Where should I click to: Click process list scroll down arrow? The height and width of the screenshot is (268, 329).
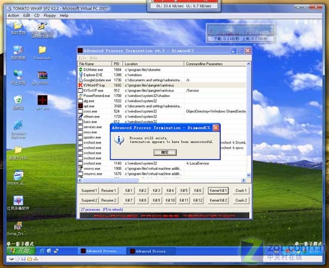249,175
